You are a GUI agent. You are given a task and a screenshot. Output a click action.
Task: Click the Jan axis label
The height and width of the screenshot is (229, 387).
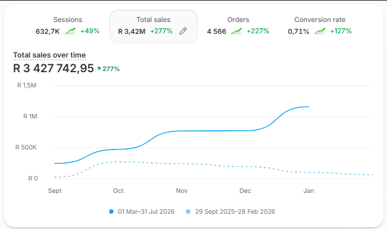[308, 191]
